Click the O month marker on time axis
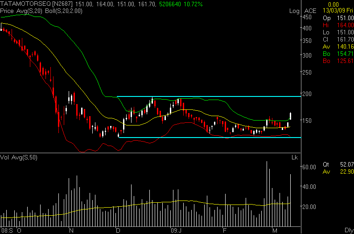Screen dimensions: 354x234 [19, 230]
